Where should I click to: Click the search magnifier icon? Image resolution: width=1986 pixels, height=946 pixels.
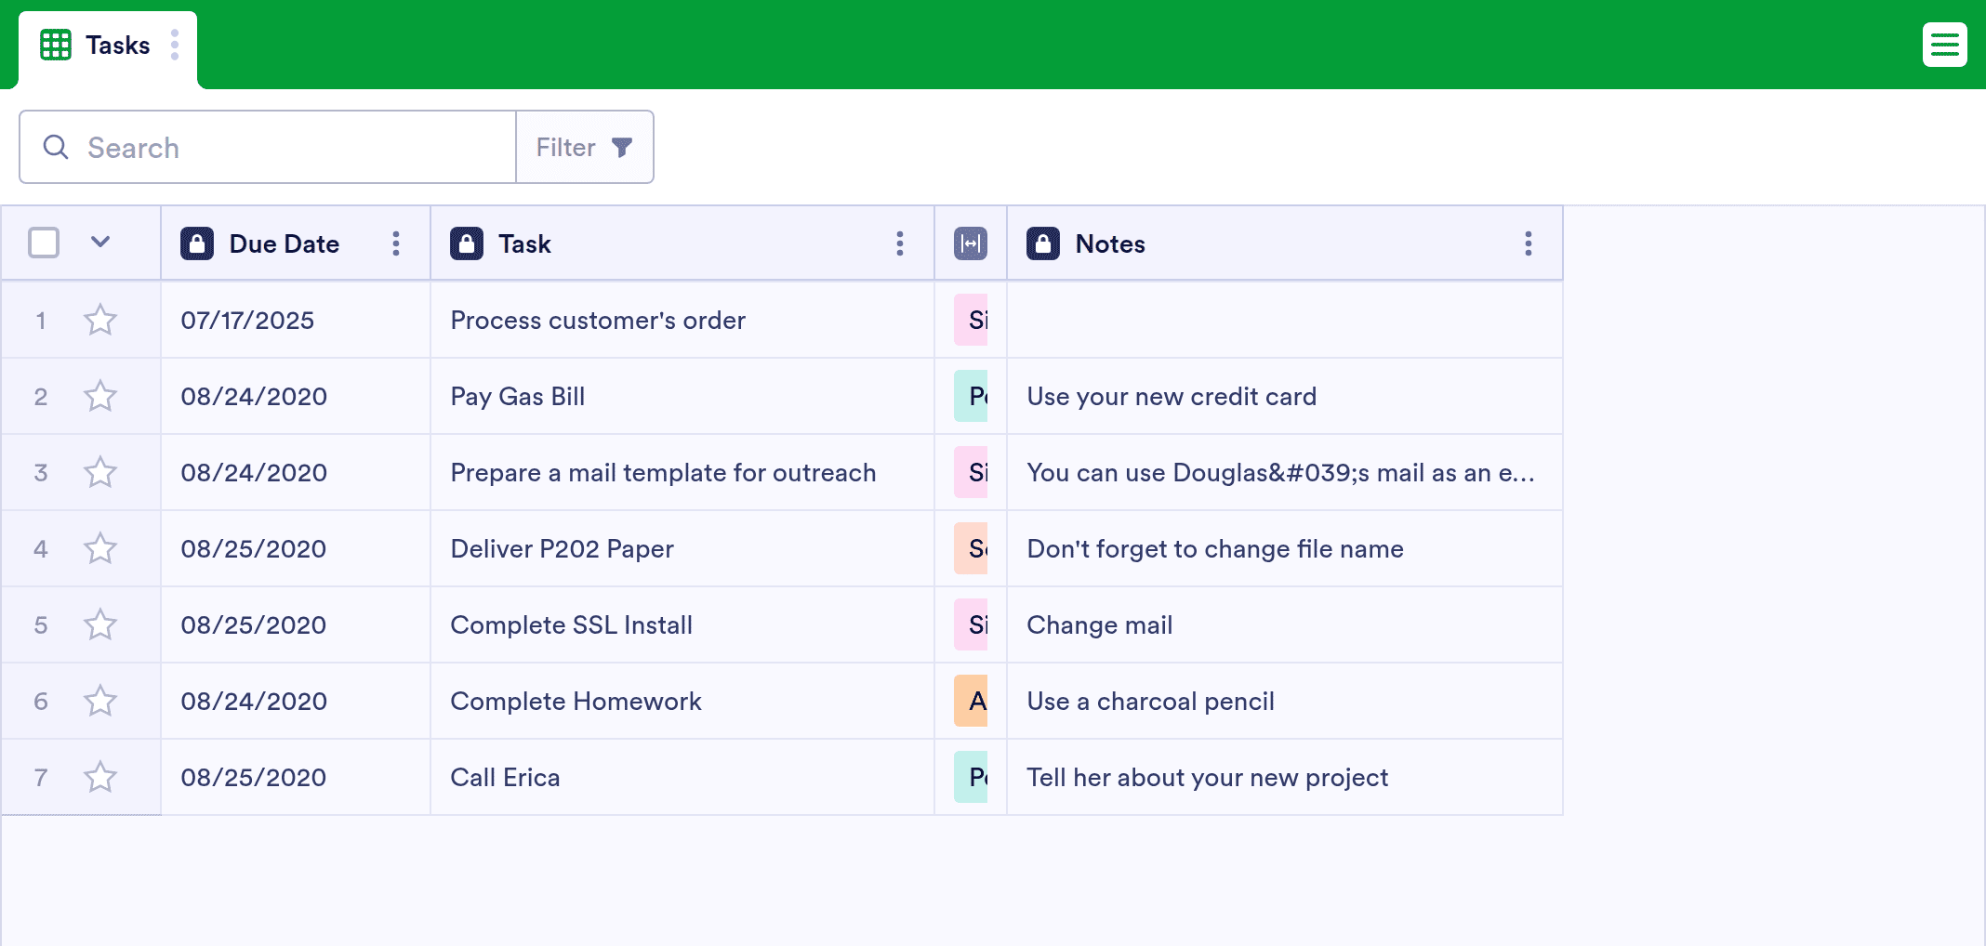click(56, 147)
